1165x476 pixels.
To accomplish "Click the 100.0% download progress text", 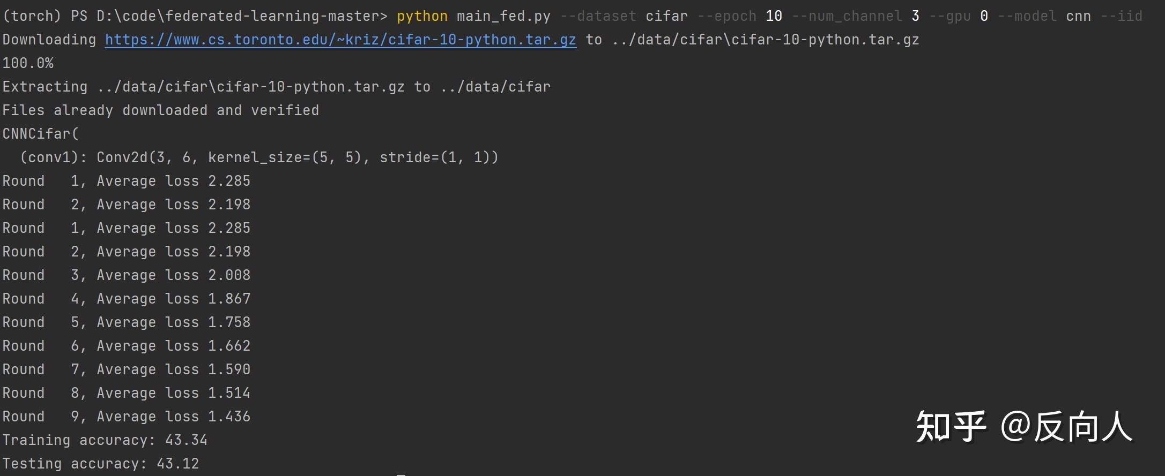I will (x=28, y=64).
